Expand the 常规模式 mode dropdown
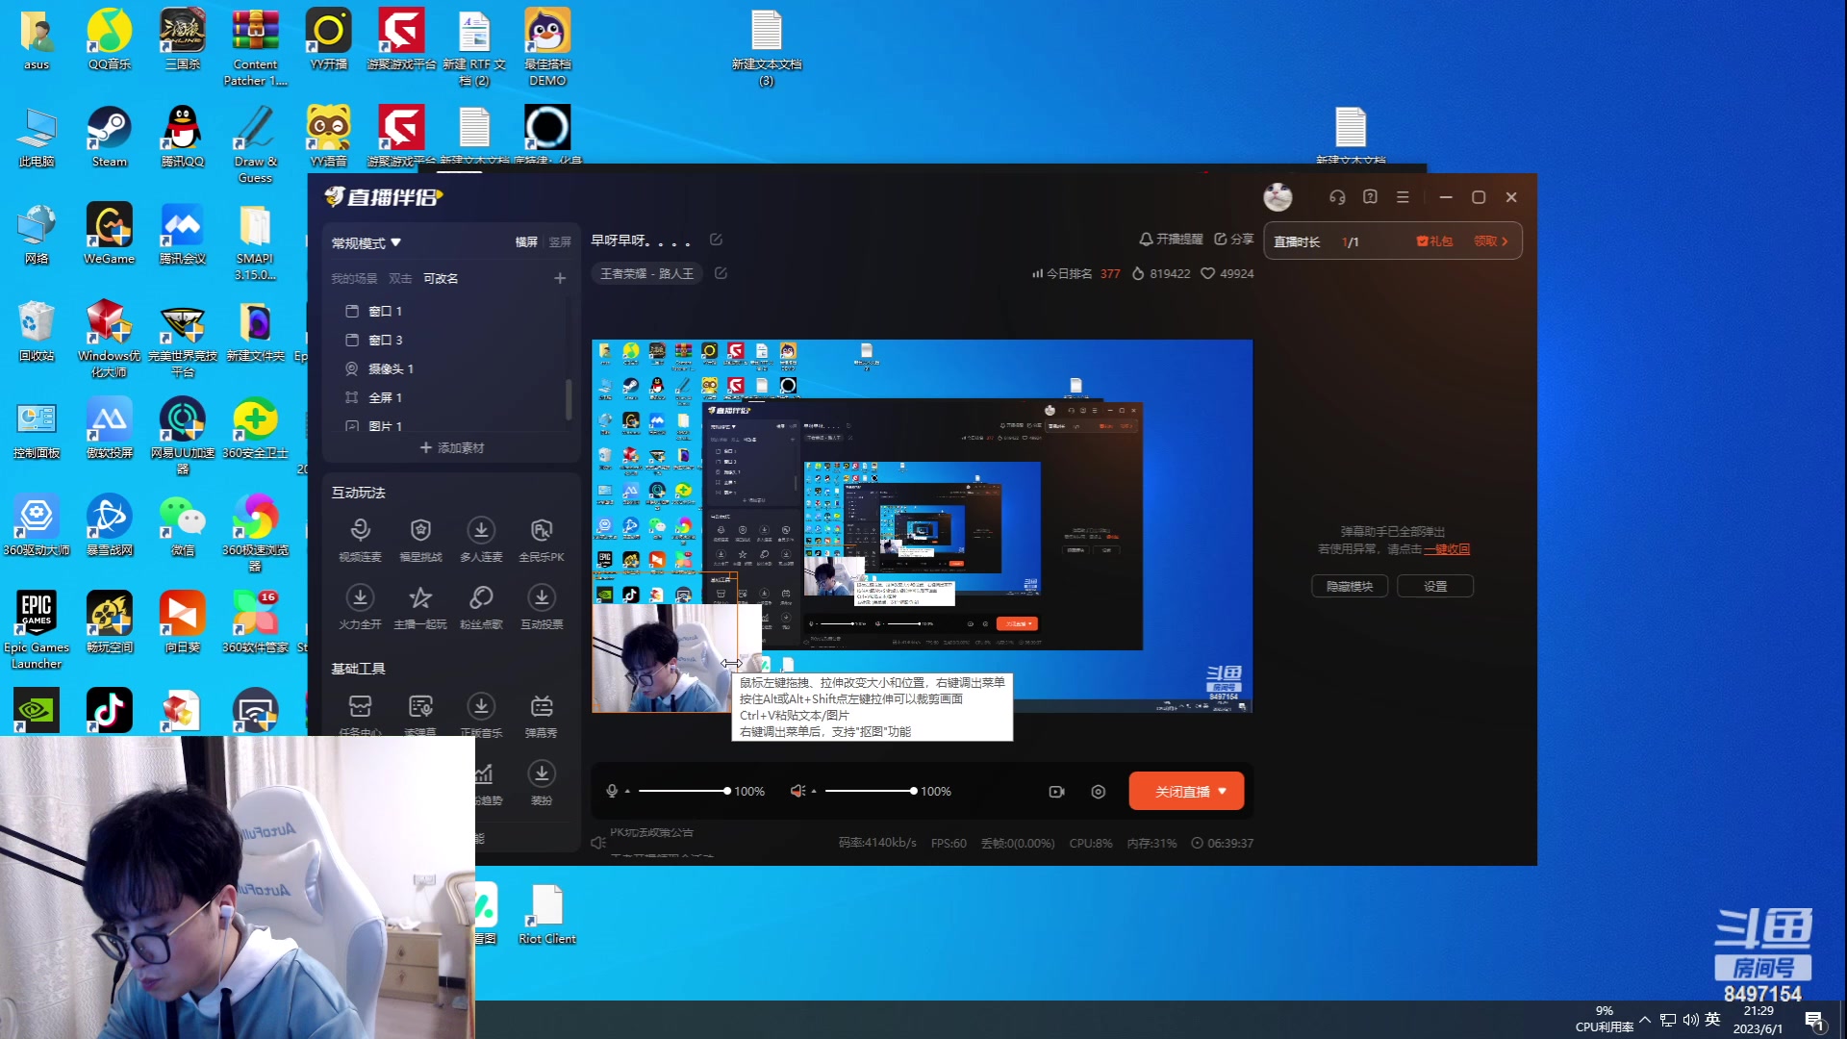Viewport: 1847px width, 1039px height. [366, 242]
